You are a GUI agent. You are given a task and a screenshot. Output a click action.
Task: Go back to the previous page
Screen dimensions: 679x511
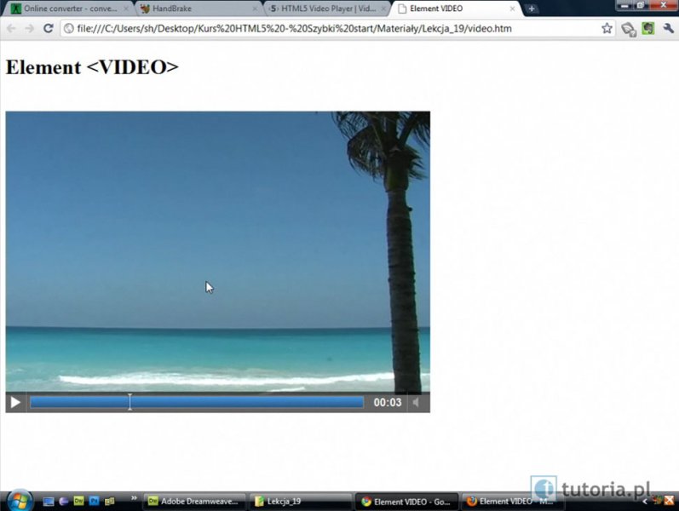click(11, 28)
